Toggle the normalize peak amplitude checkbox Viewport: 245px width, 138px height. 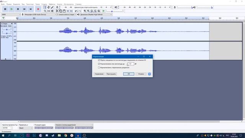point(99,64)
